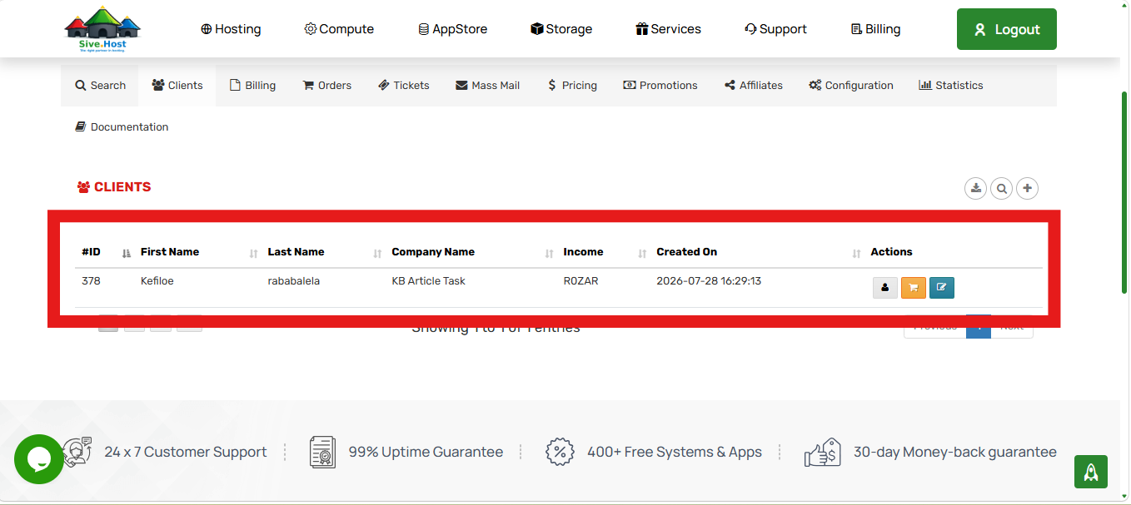
Task: Click company name KB Article Task
Action: coord(428,281)
